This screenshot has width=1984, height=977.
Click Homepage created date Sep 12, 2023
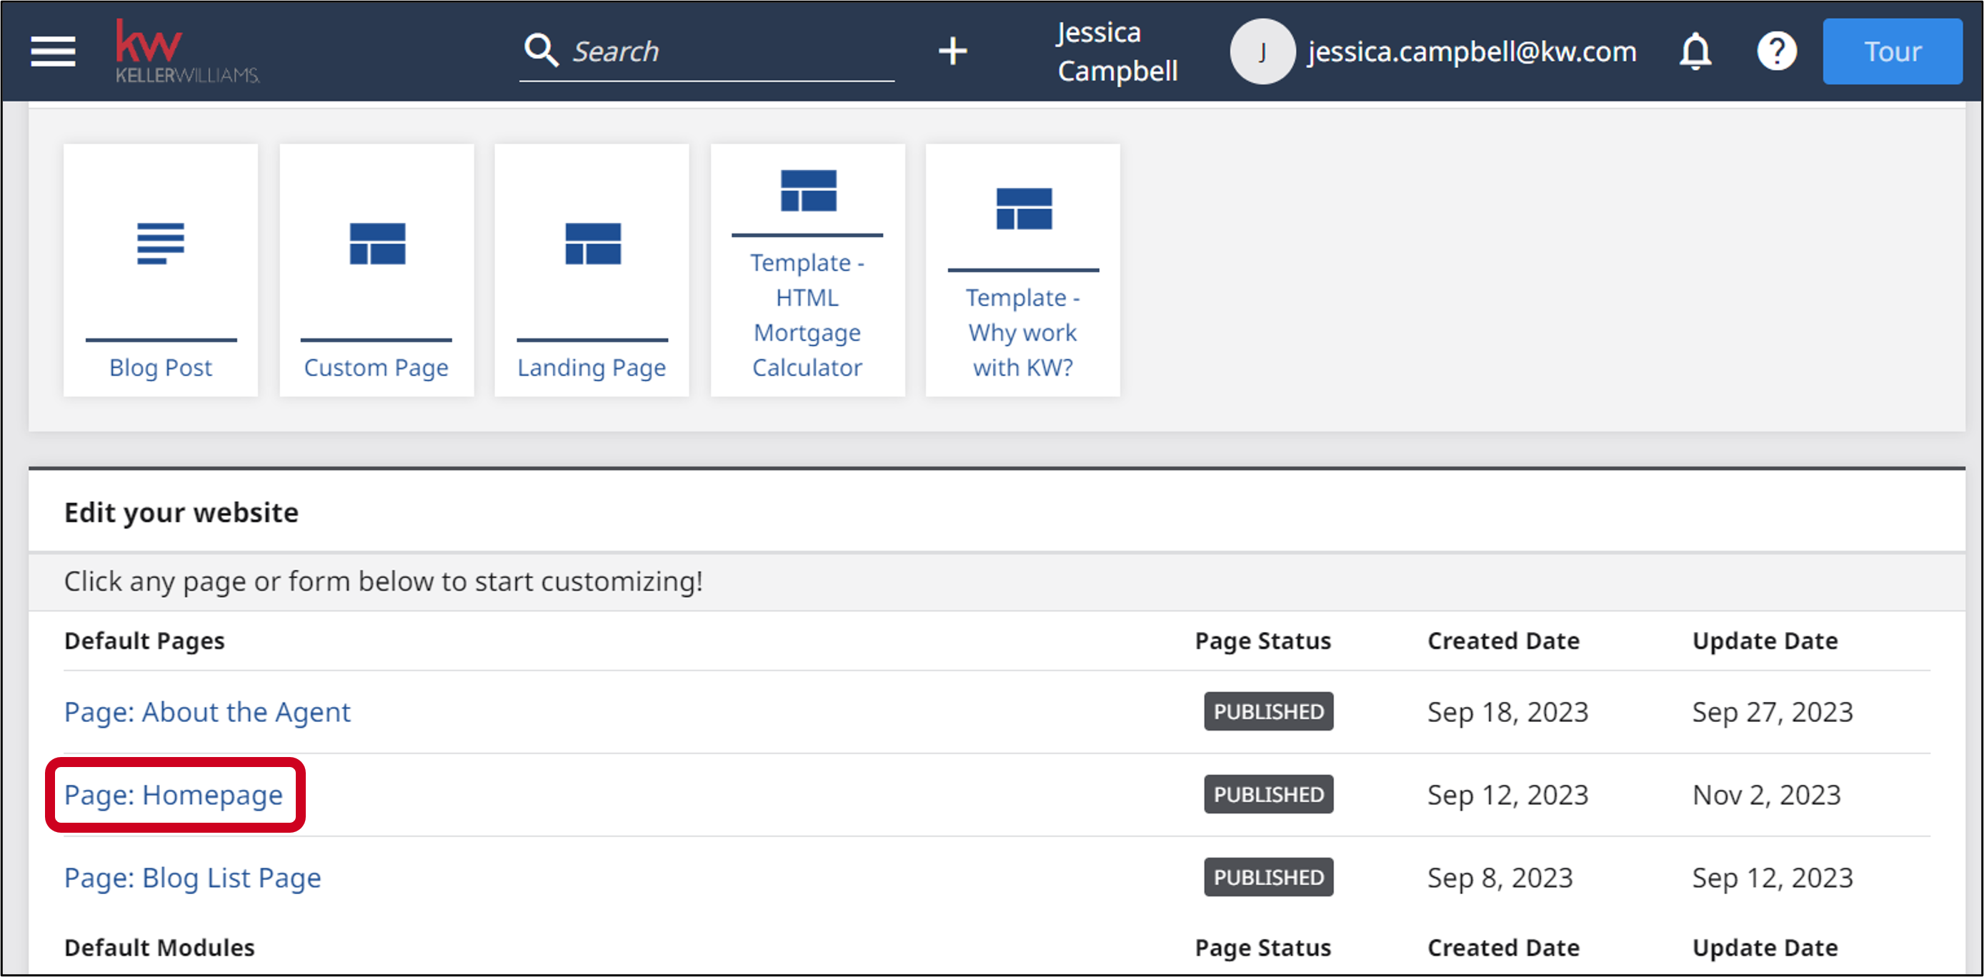[x=1507, y=795]
